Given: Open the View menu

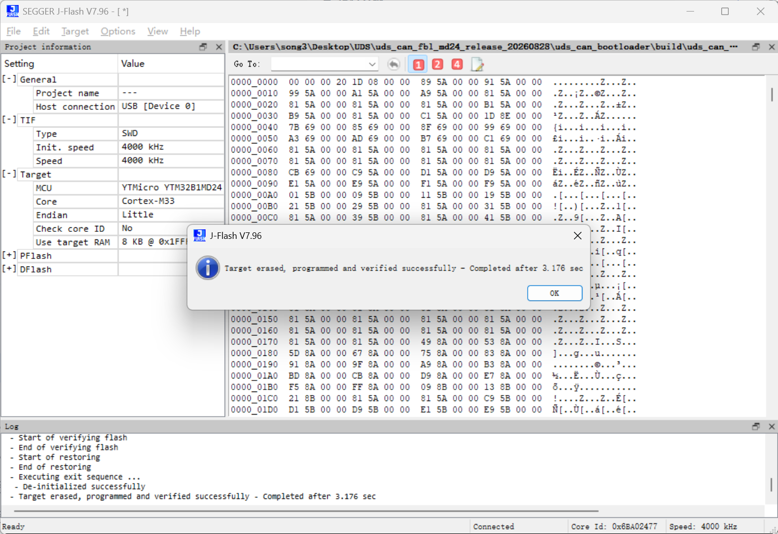Looking at the screenshot, I should (158, 31).
